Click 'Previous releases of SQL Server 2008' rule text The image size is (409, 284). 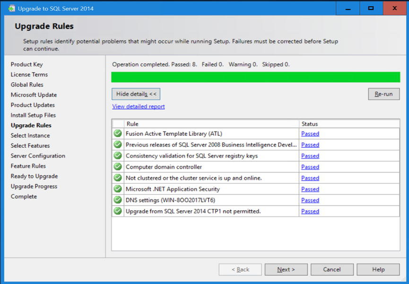click(211, 145)
